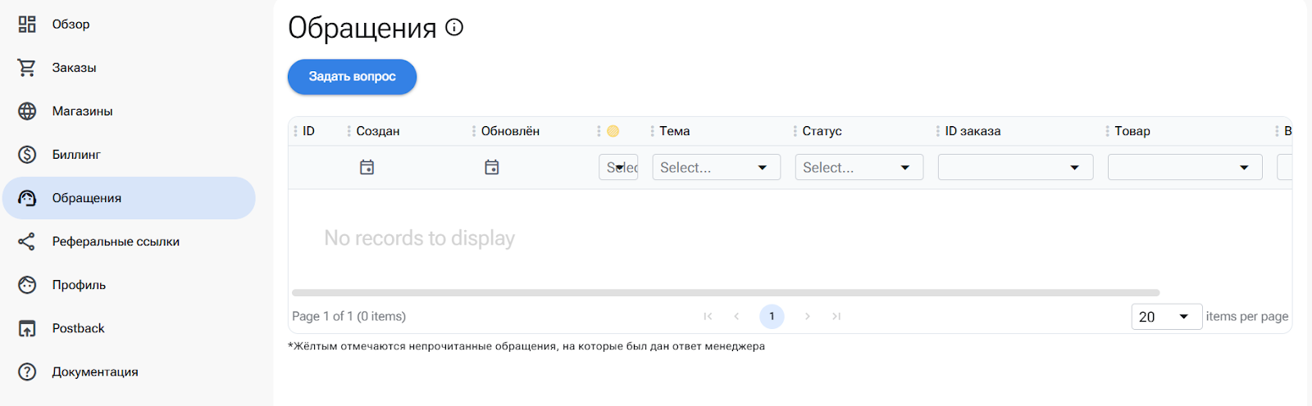Screen dimensions: 1312x406
Task: Click the Обзор dashboard icon
Action: [x=27, y=25]
